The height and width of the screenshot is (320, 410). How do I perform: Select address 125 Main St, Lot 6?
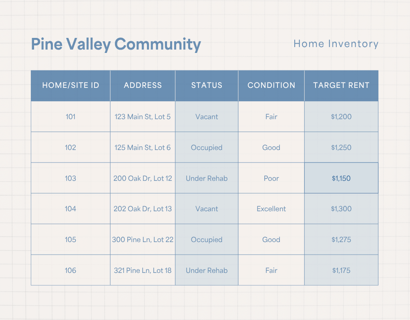click(143, 147)
